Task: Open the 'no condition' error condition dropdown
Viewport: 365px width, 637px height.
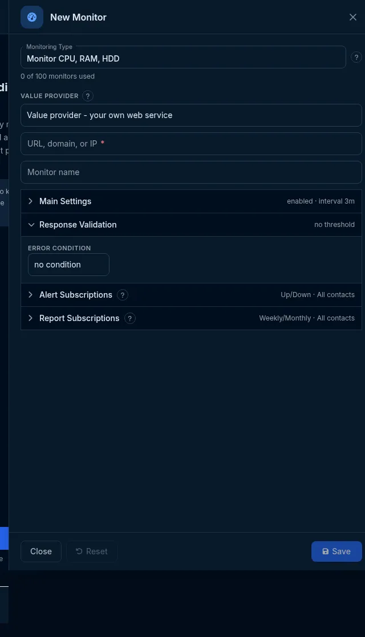Action: (68, 265)
